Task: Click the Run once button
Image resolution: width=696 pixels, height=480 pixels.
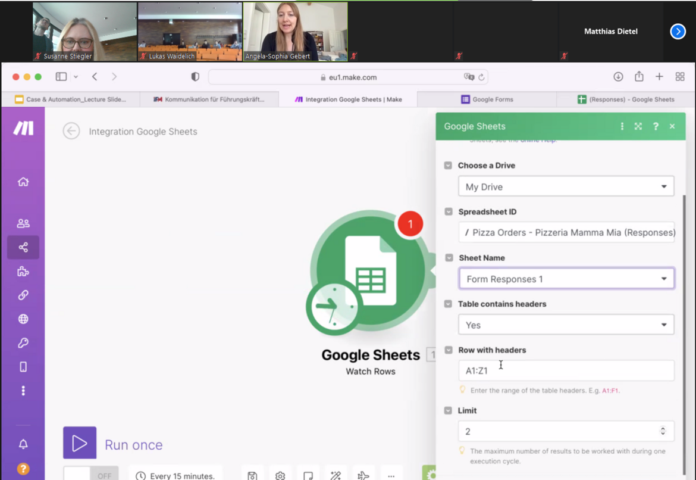Action: coord(80,443)
